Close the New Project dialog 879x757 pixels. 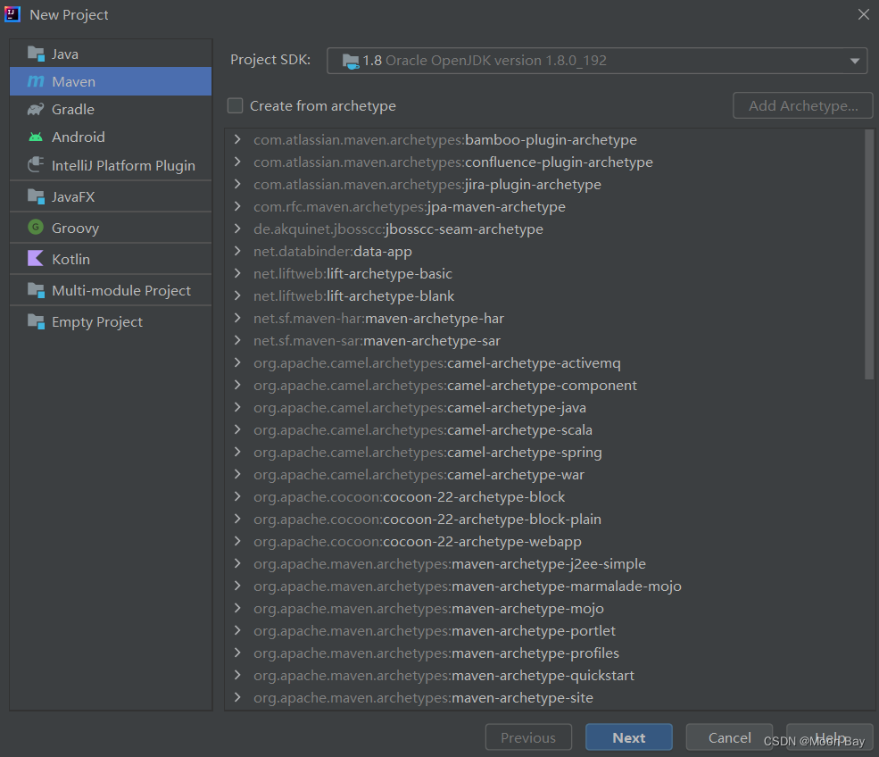coord(863,14)
